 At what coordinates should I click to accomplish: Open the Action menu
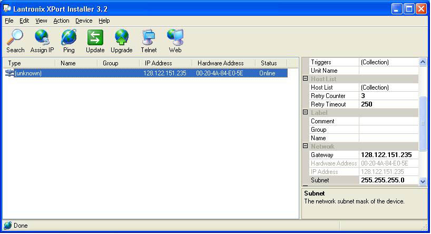(x=61, y=21)
